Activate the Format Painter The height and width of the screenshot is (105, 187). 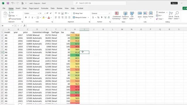15,19
